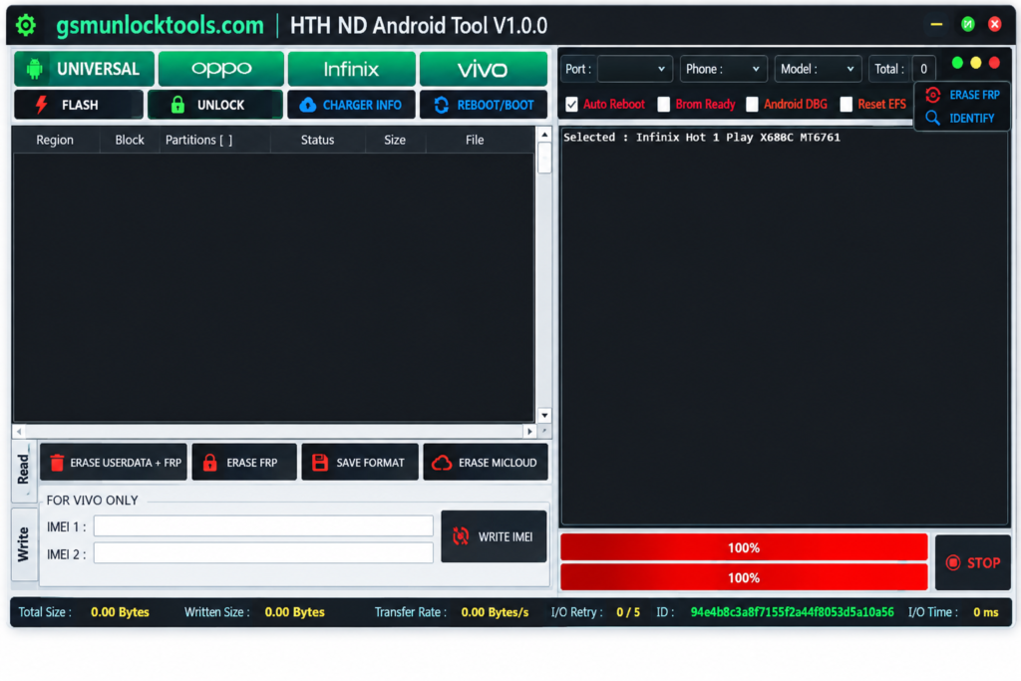Click the Size column header
Screen dimensions: 1021x681
(395, 140)
